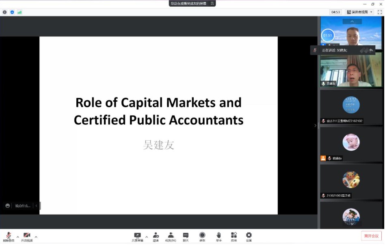This screenshot has width=385, height=245.
Task: Turn on camera with 开启视频 button
Action: (x=27, y=236)
